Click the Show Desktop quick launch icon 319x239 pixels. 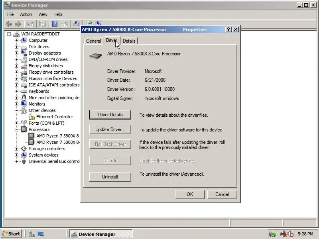tap(41, 234)
